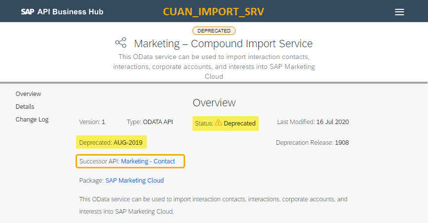The width and height of the screenshot is (428, 223).
Task: Open the Change Log sidebar item
Action: [x=32, y=120]
